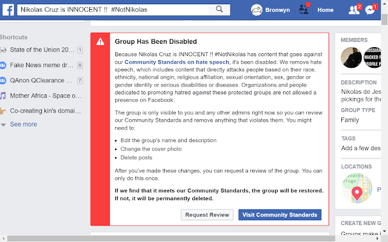Click the scrollbar right arrow
This screenshot has height=242, width=388.
tap(377, 238)
